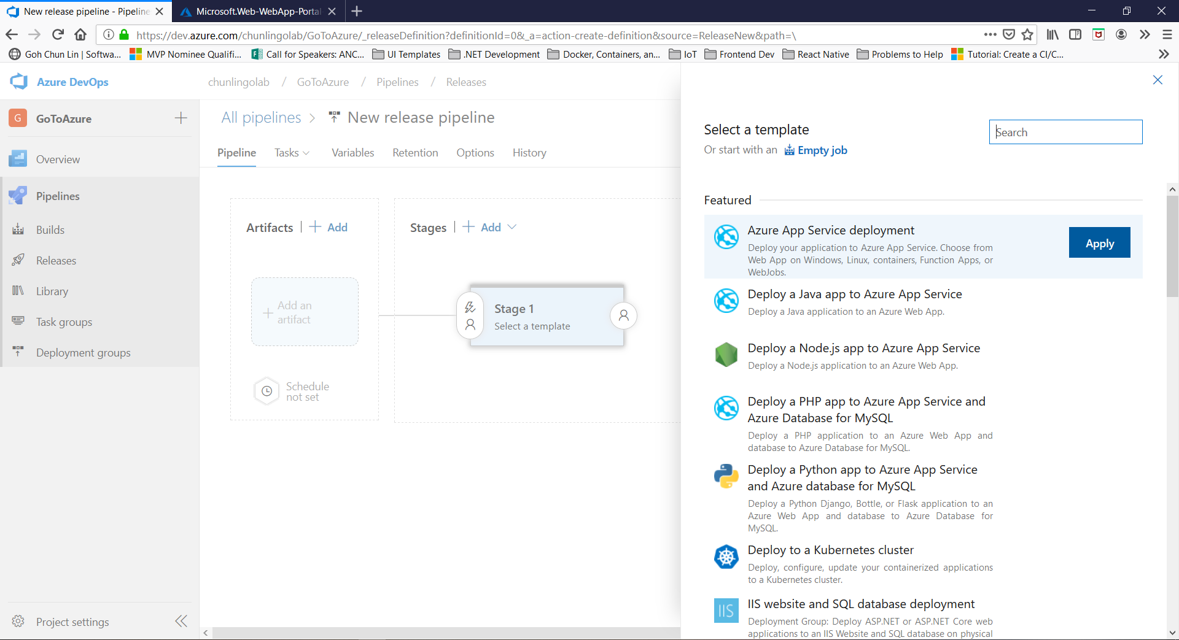Switch to the History tab

(x=529, y=152)
